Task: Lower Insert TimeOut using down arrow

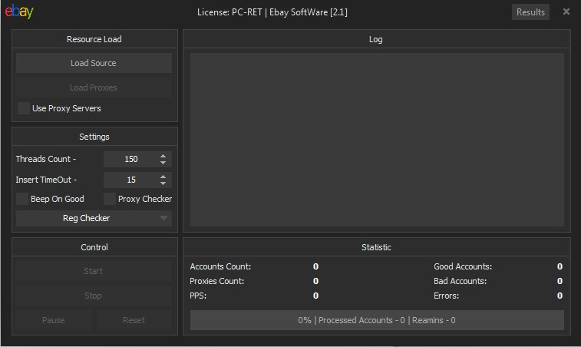Action: click(x=163, y=183)
